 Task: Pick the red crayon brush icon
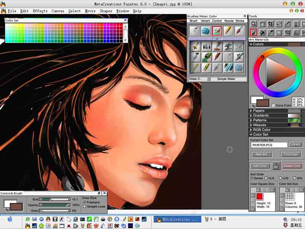tap(217, 57)
